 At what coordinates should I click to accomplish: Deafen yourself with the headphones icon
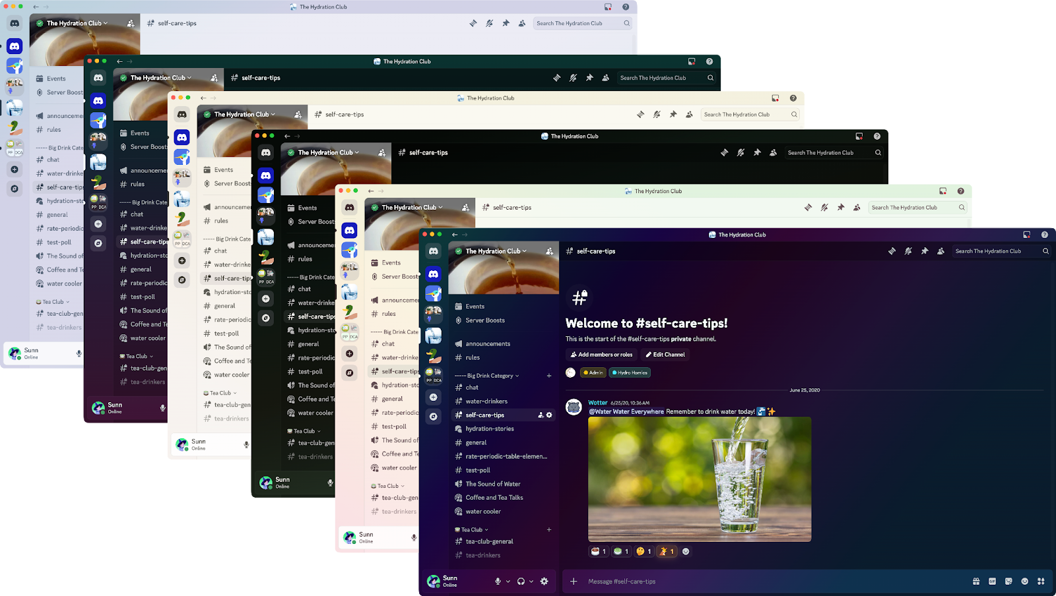point(521,581)
